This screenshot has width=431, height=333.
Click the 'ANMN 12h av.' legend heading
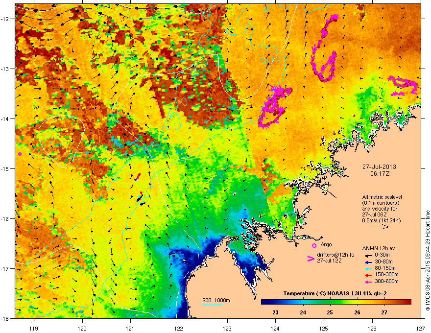coord(379,249)
